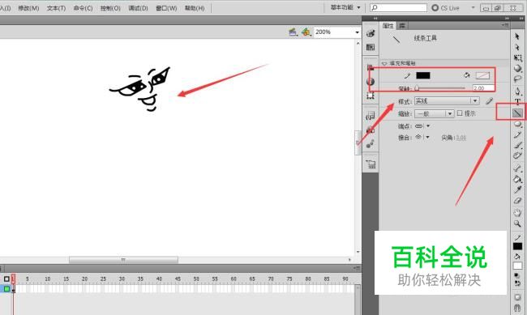
Task: Select the Bone tool
Action: click(517, 168)
